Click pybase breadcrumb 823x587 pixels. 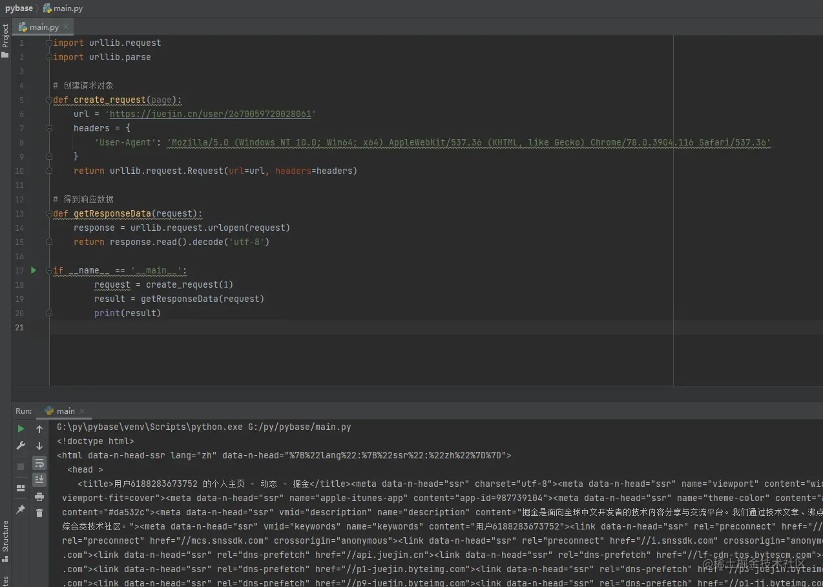click(x=19, y=8)
